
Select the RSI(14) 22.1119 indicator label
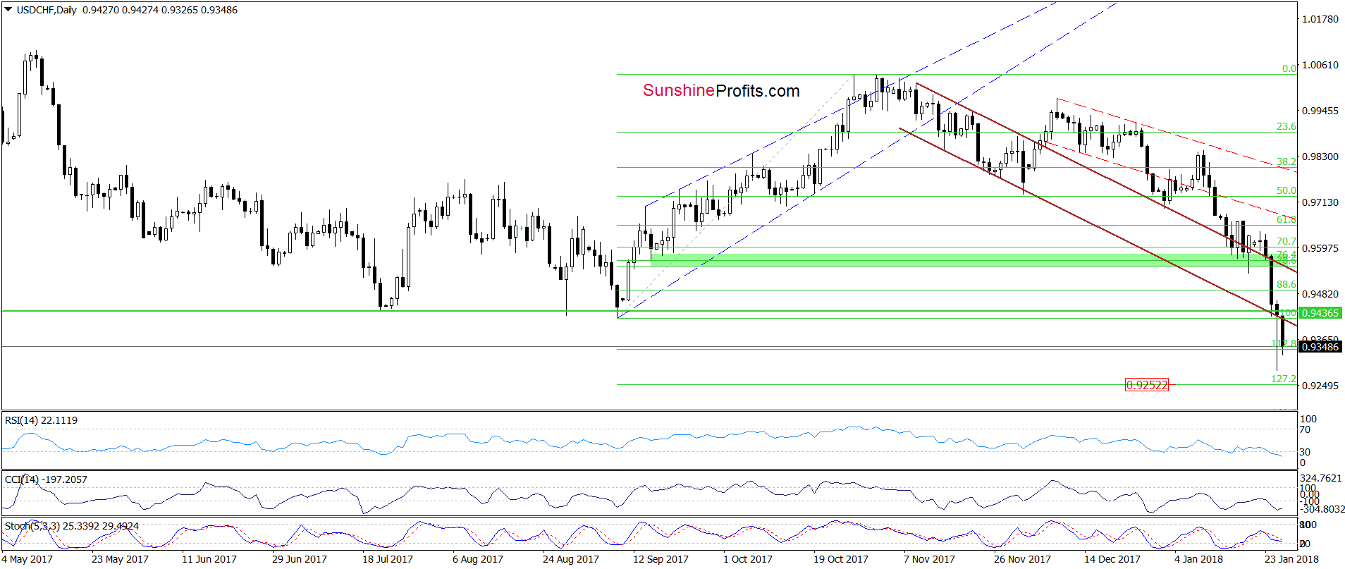[41, 420]
